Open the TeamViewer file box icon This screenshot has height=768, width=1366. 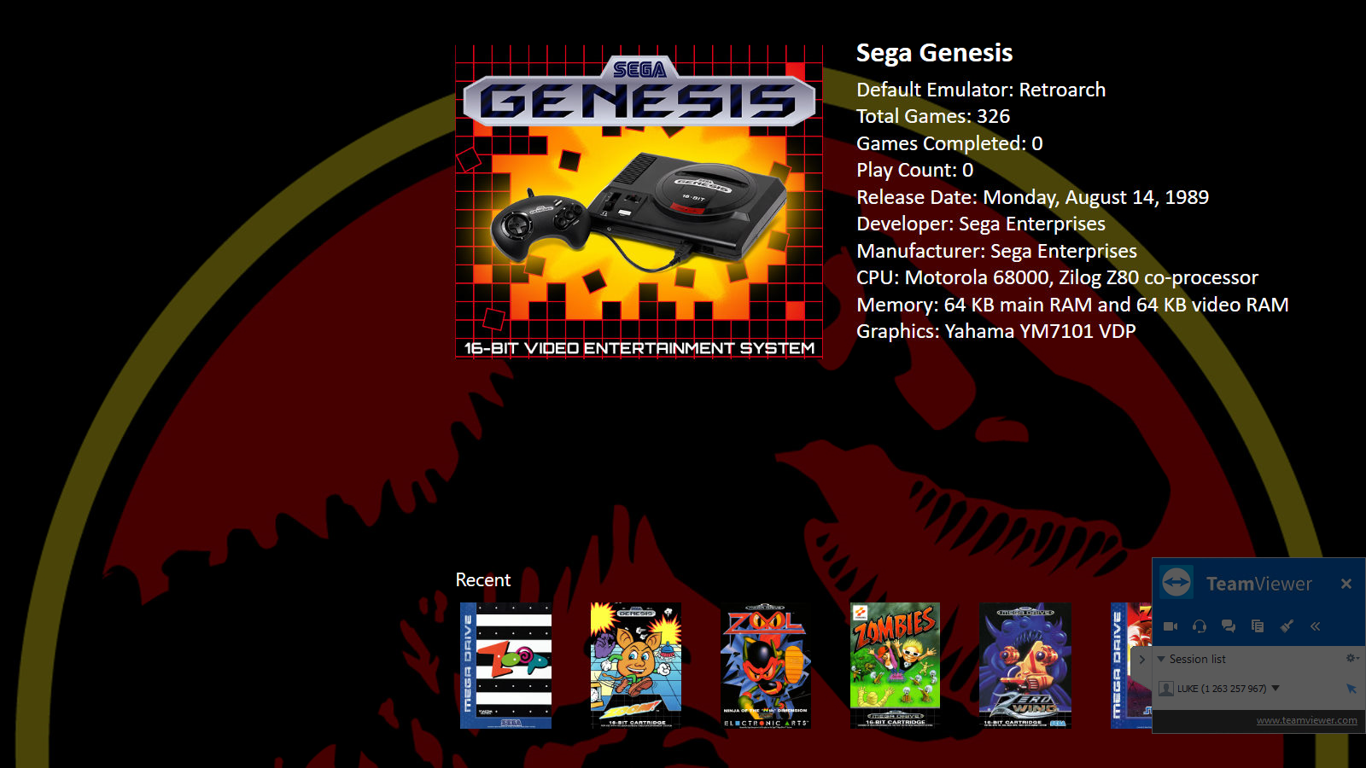point(1258,626)
